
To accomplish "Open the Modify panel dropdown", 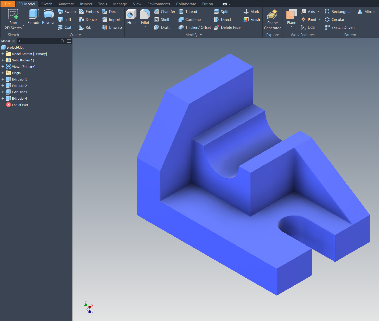I will click(201, 35).
